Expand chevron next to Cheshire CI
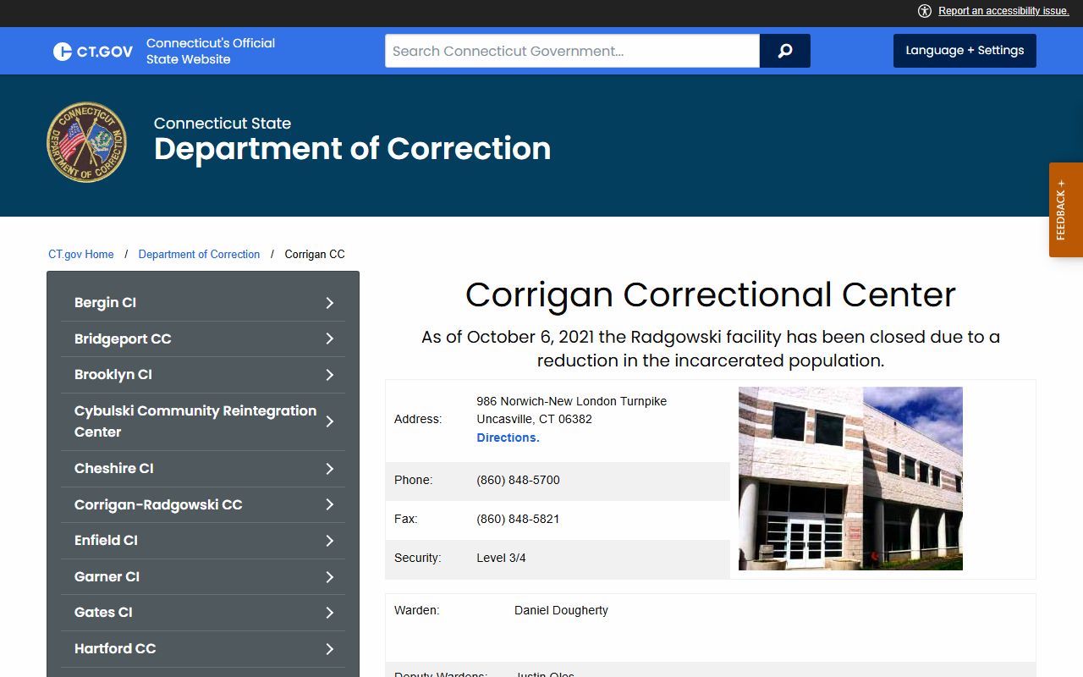Screen dimensions: 1083x677 tap(330, 469)
